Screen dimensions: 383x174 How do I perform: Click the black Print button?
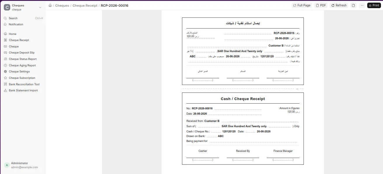click(x=374, y=6)
